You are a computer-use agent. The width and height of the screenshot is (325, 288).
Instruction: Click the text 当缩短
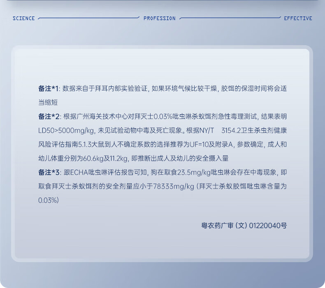(48, 102)
